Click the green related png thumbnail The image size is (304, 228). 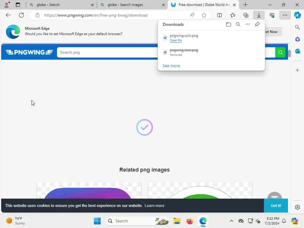click(x=200, y=190)
